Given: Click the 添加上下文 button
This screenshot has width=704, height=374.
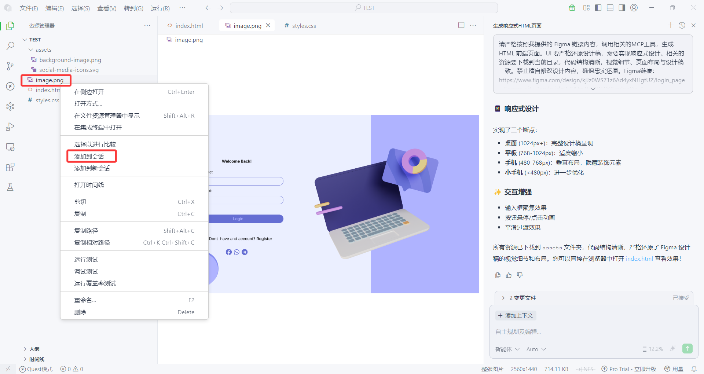Looking at the screenshot, I should click(x=516, y=315).
